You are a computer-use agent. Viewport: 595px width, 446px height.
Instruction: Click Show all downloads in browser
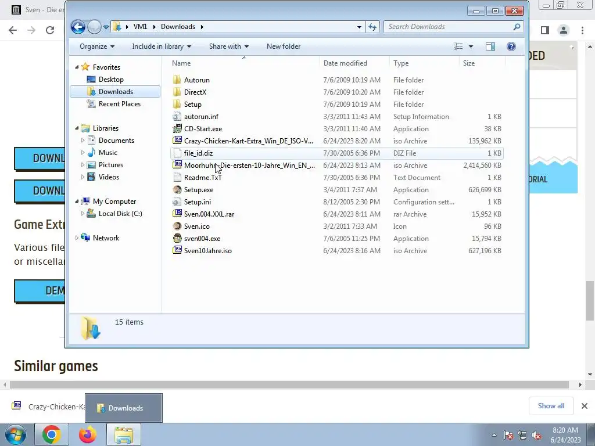click(551, 406)
